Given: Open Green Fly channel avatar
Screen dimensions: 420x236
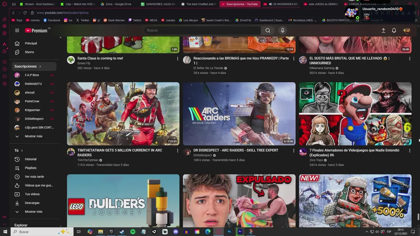Looking at the screenshot, I should point(71,60).
